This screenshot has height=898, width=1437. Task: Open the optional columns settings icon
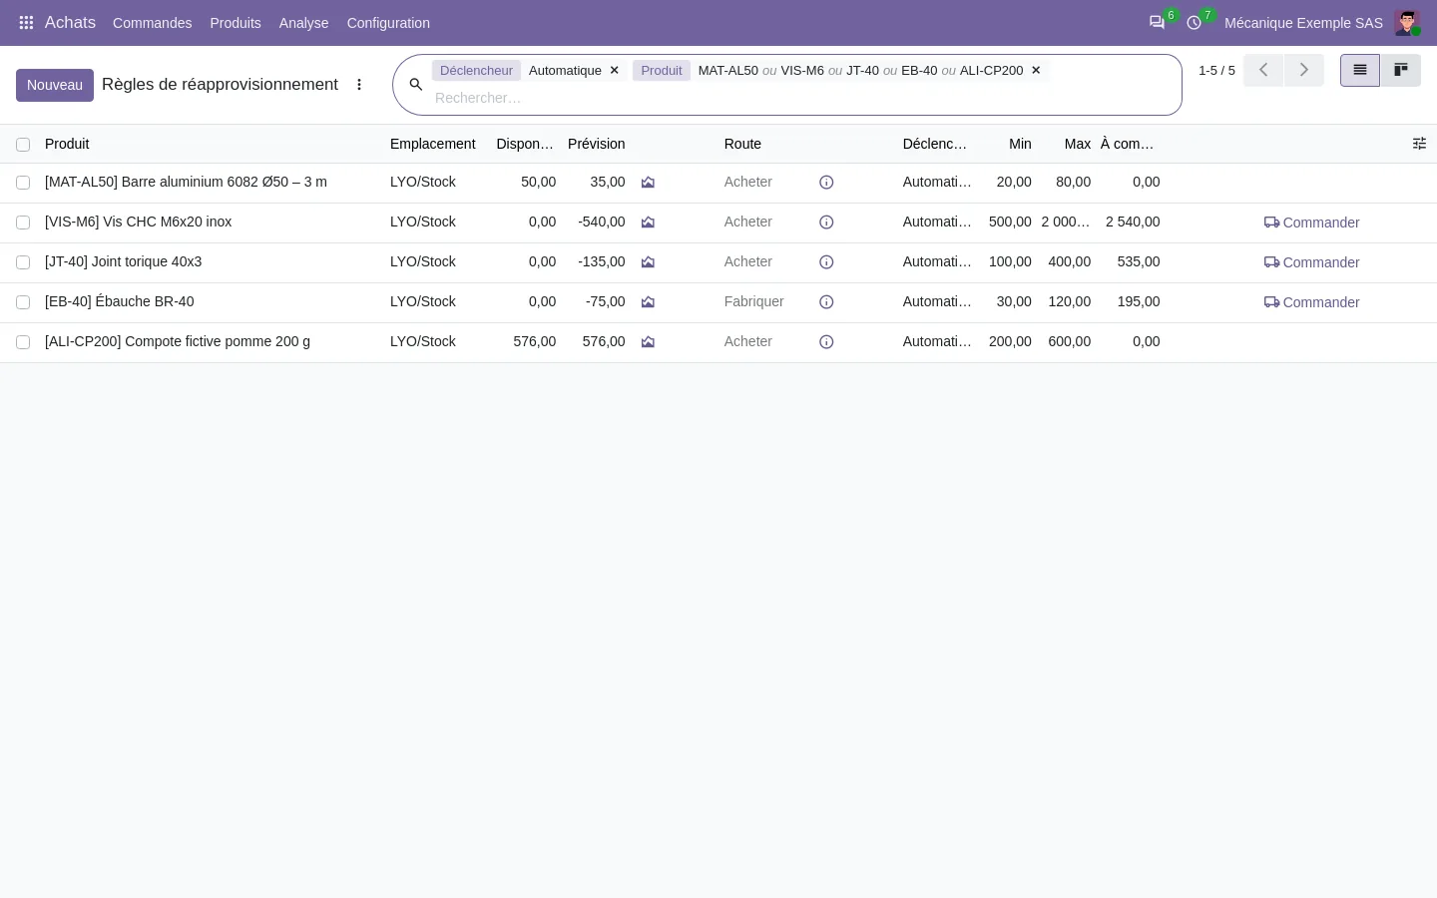click(x=1419, y=144)
